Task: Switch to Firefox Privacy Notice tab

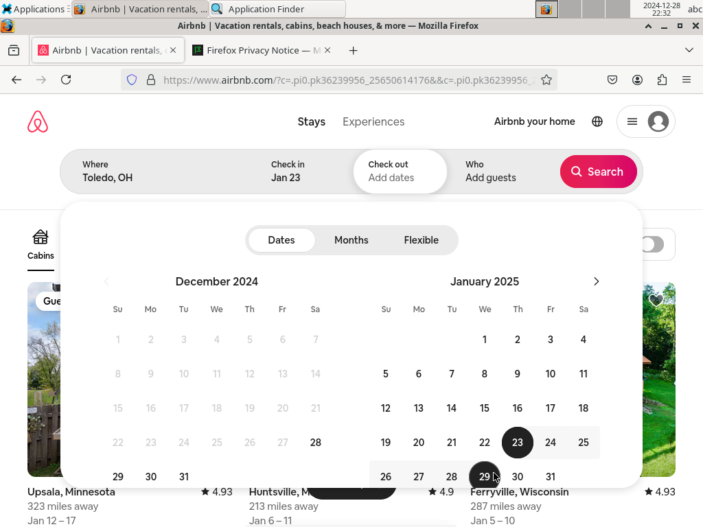Action: pyautogui.click(x=262, y=50)
